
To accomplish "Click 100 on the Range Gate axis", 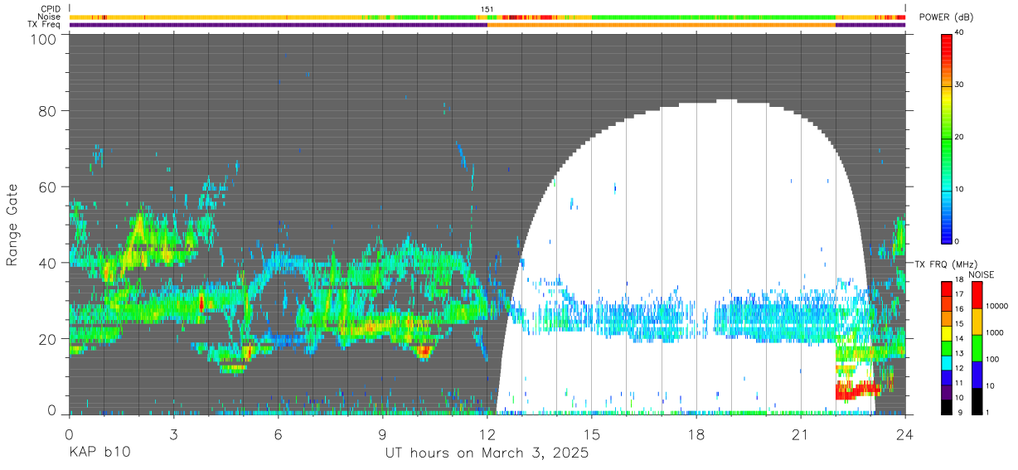I will (44, 38).
